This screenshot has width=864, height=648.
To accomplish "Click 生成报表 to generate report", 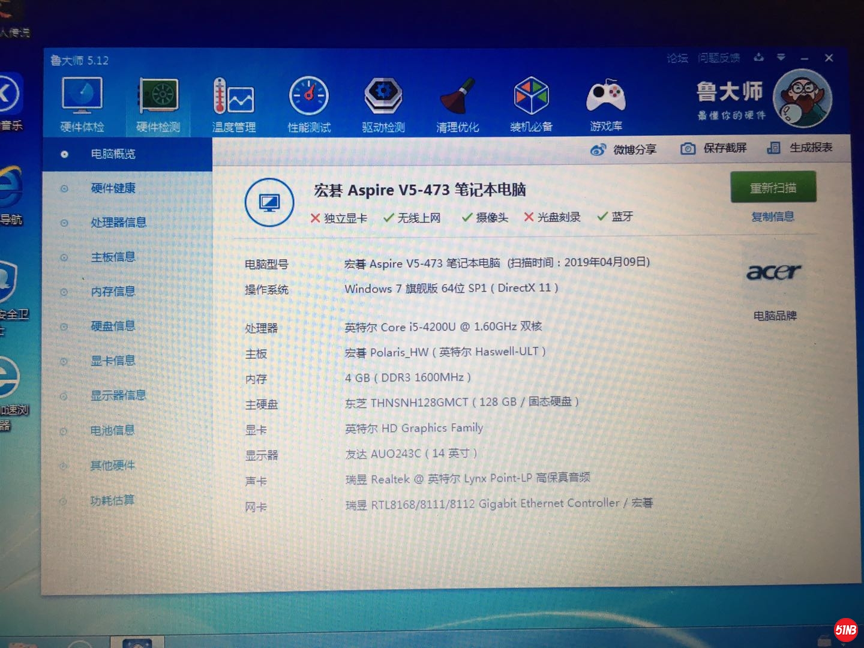I will tap(800, 148).
